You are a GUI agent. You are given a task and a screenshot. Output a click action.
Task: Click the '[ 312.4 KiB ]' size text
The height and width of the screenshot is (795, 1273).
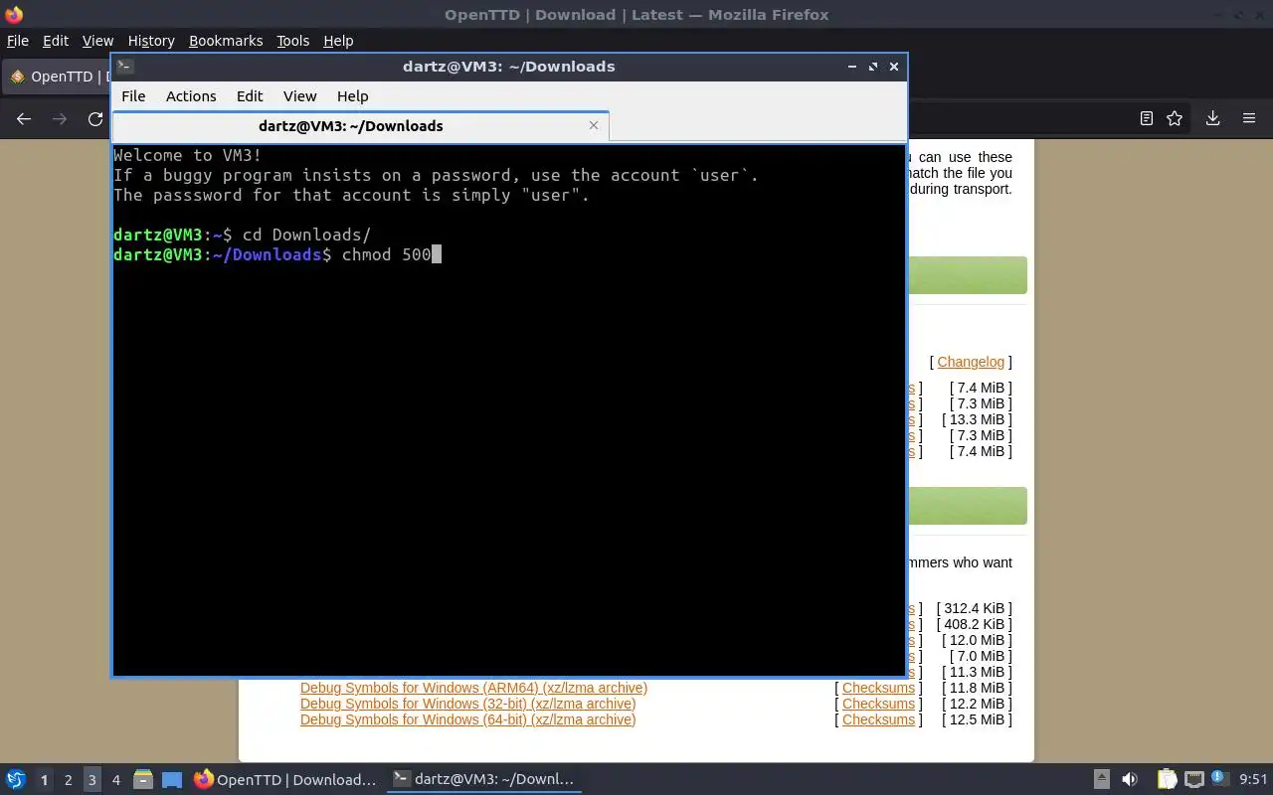[974, 608]
